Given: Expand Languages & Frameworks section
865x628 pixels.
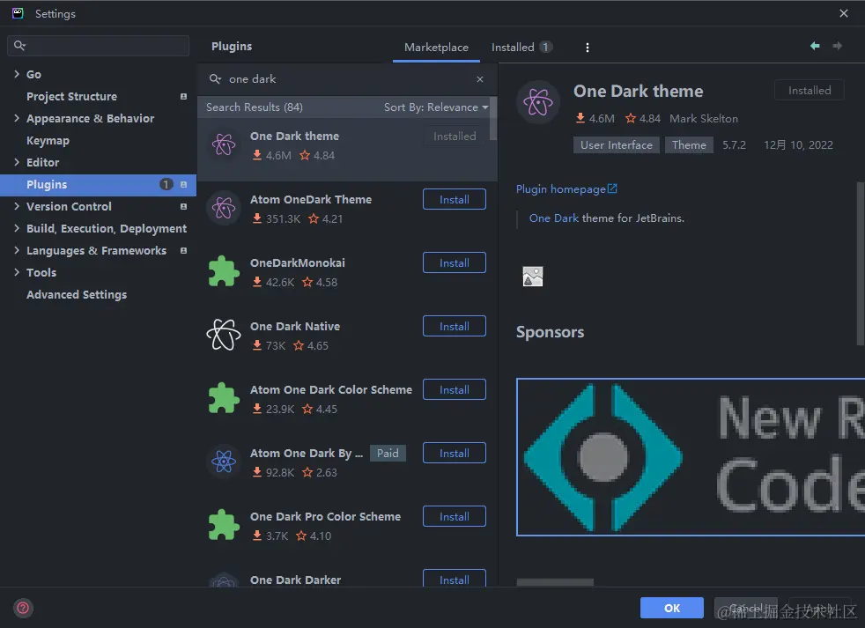Looking at the screenshot, I should coord(17,250).
